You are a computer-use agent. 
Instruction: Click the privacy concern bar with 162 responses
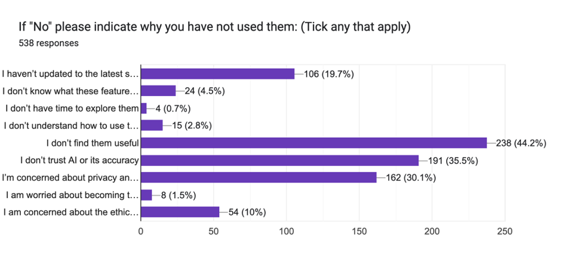[x=259, y=177]
